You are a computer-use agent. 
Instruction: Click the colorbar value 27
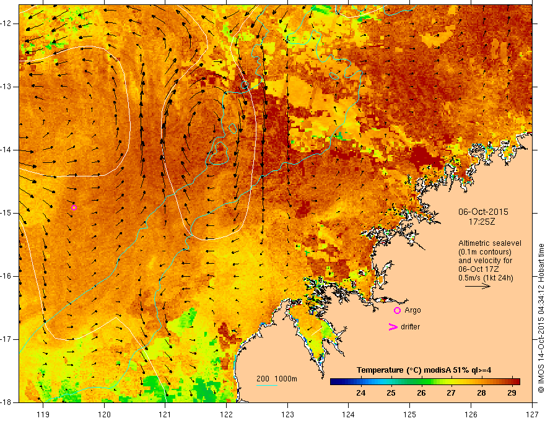point(451,393)
